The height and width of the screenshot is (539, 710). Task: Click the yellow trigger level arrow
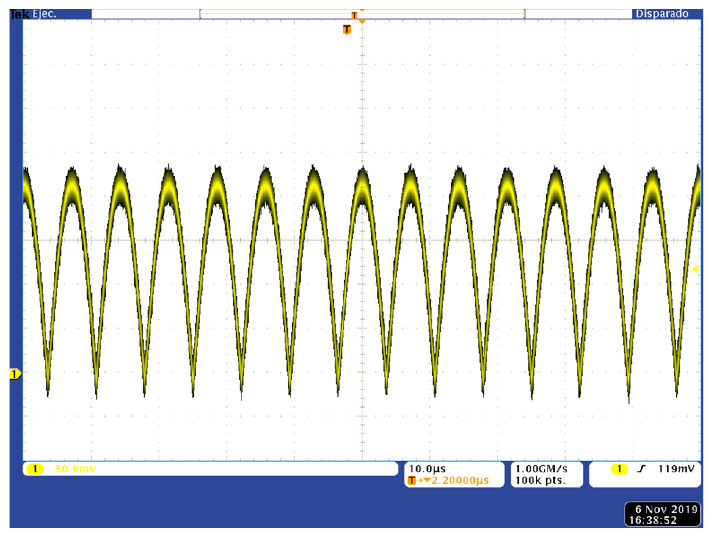695,269
